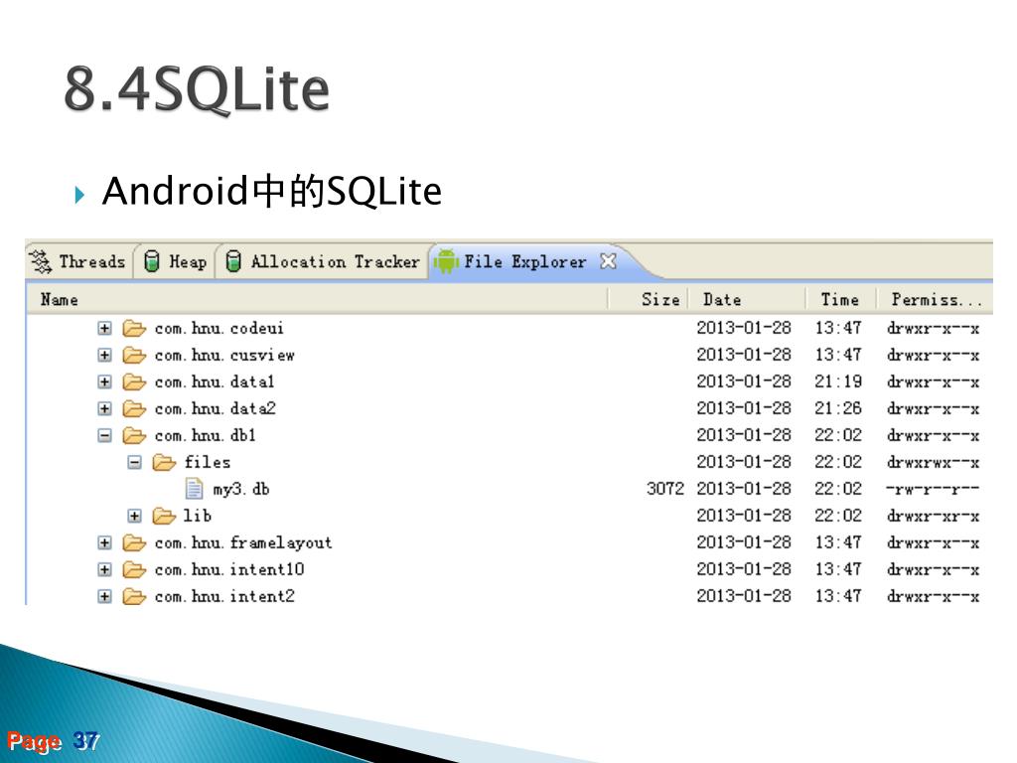Image resolution: width=1017 pixels, height=763 pixels.
Task: Click the com.hnu.data1 folder icon
Action: [134, 381]
